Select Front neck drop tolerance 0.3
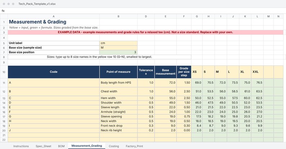 tap(146, 126)
